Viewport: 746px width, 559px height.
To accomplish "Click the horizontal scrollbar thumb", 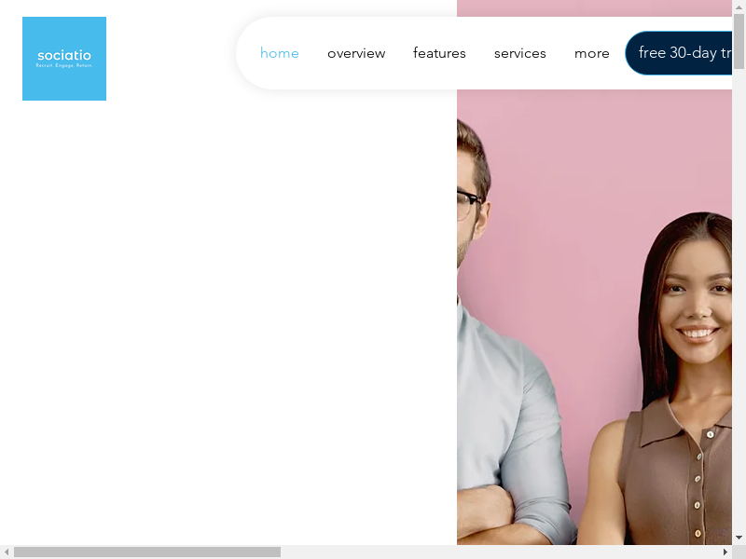I will pos(146,552).
